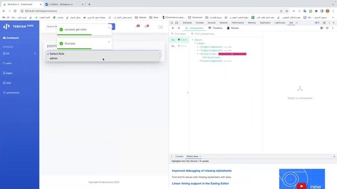The height and width of the screenshot is (189, 337).
Task: Open the Vue devtools Routes tab
Action: pos(233,28)
